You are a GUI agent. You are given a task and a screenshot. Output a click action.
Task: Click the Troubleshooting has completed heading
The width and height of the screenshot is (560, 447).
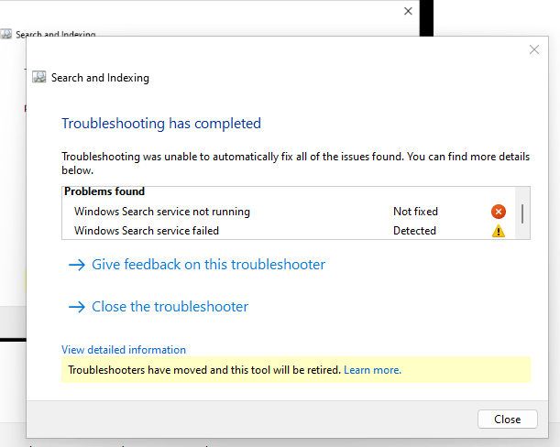click(161, 124)
